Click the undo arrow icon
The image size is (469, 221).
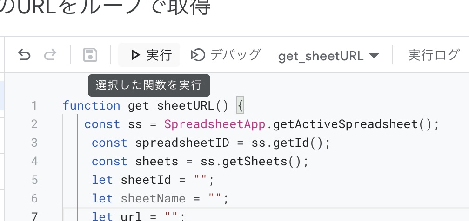[x=24, y=56]
